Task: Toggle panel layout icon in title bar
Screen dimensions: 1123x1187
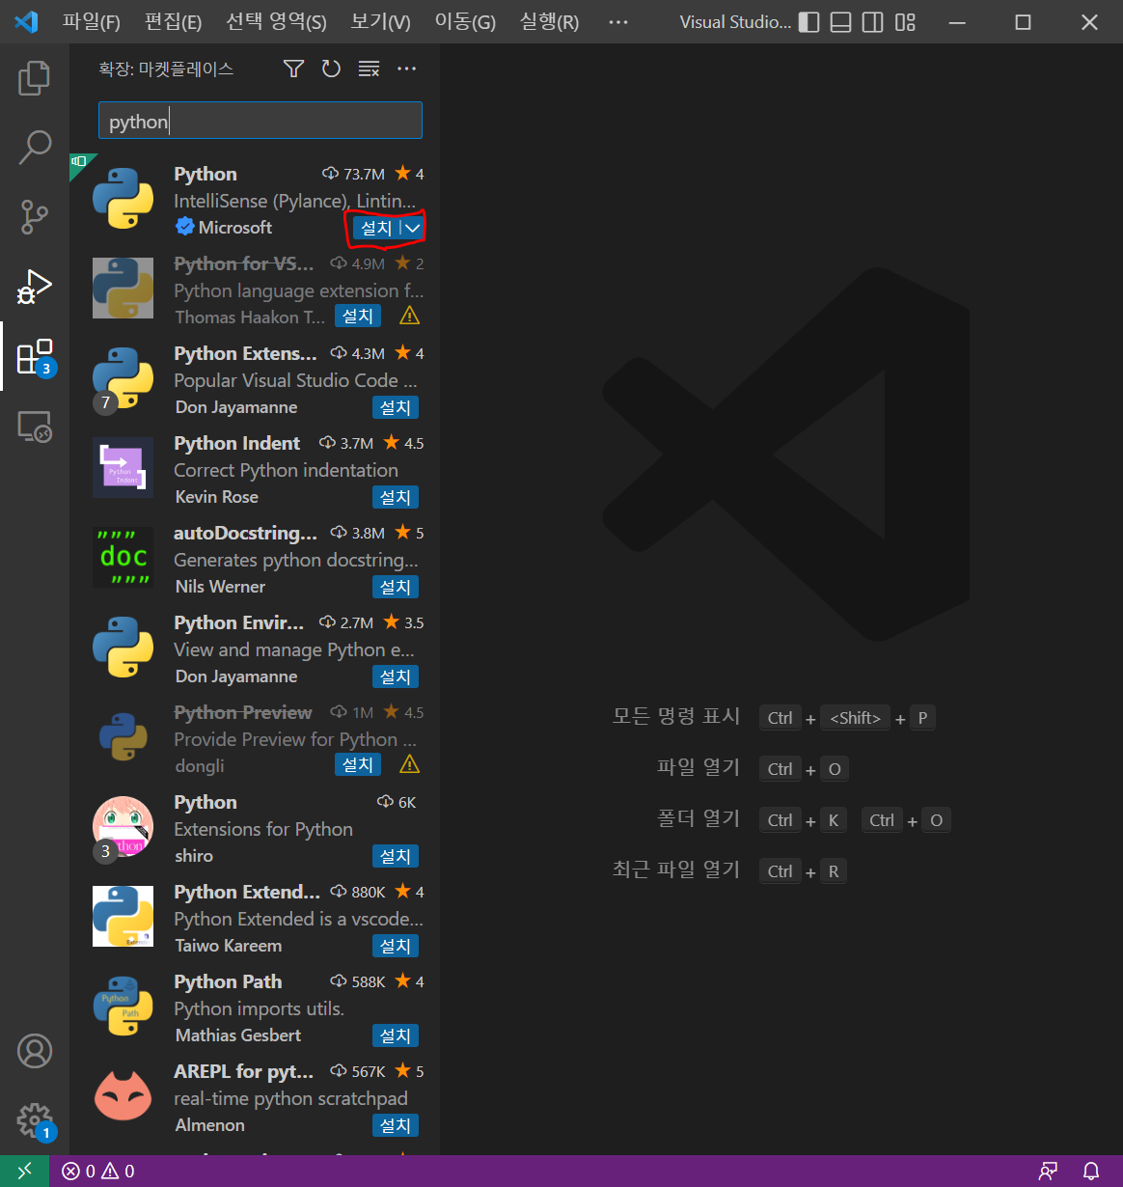Action: point(841,22)
